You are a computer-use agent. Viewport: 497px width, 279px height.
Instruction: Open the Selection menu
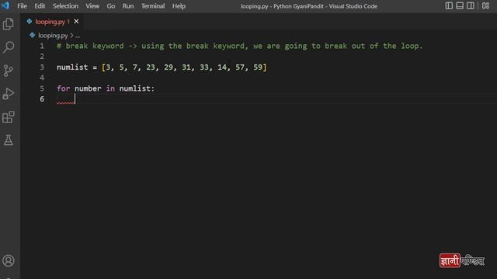click(x=65, y=6)
